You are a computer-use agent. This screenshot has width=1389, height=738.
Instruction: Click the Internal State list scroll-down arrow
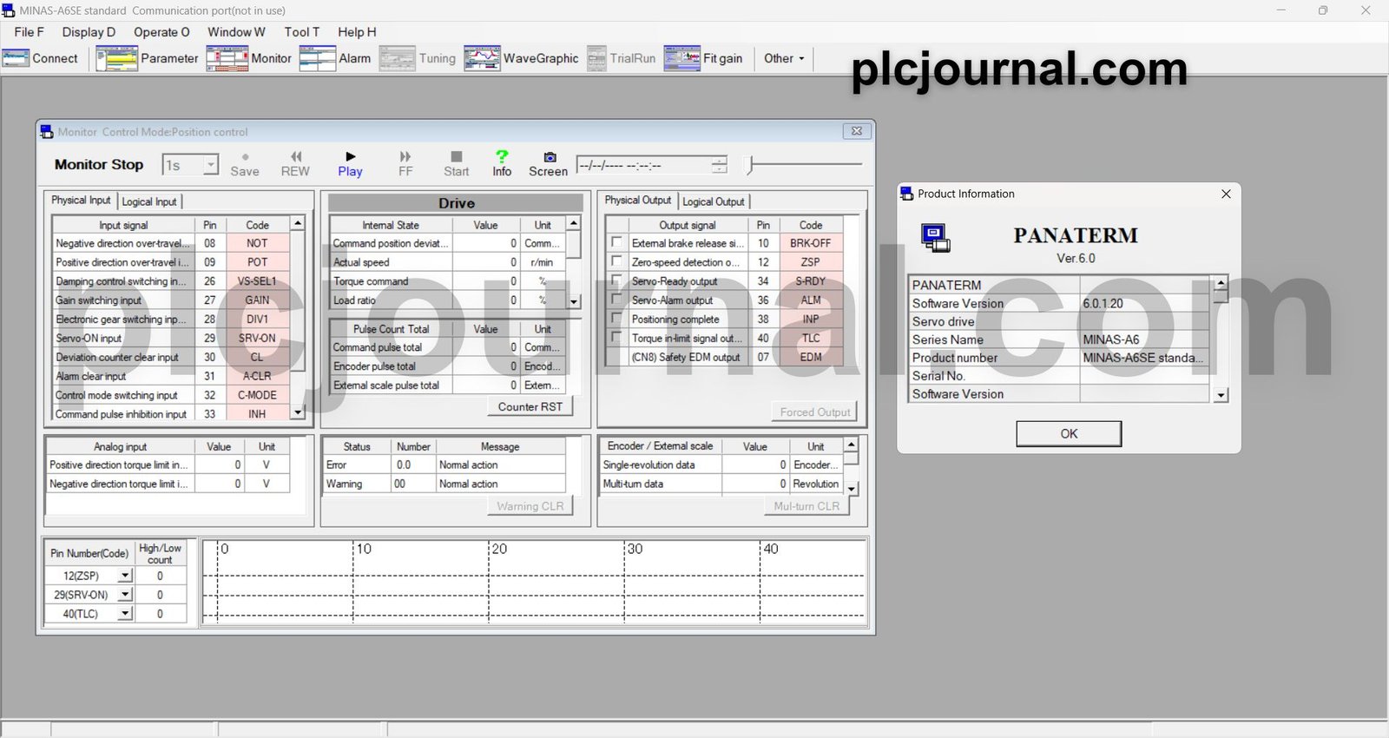(x=574, y=301)
